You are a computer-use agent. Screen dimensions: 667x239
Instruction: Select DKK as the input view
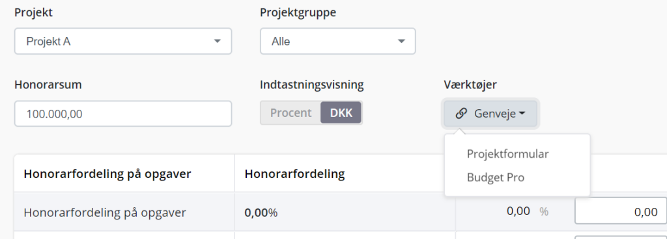[341, 113]
